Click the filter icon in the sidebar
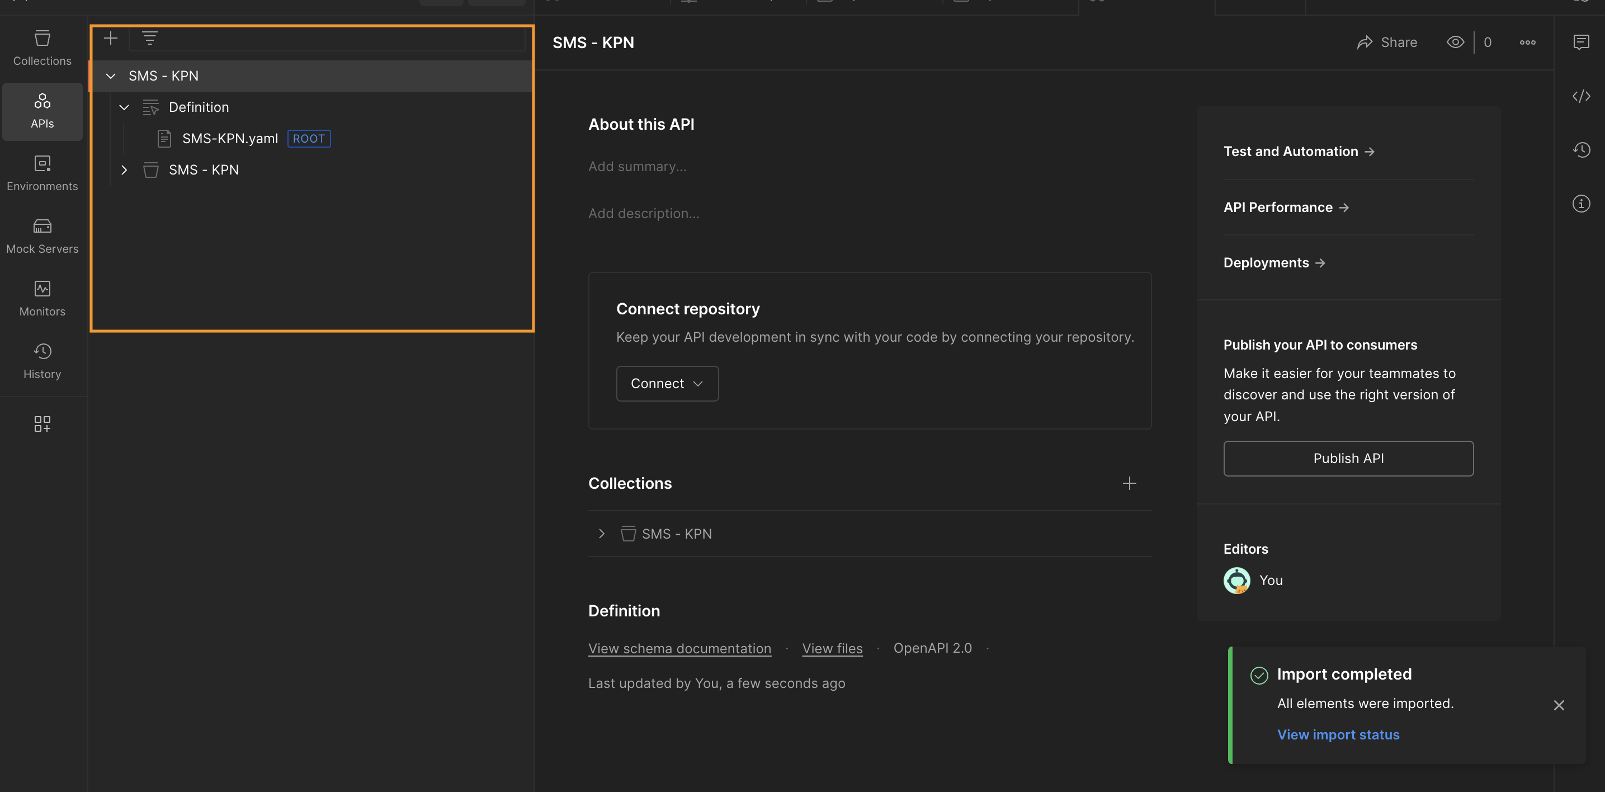This screenshot has height=792, width=1605. (x=149, y=39)
